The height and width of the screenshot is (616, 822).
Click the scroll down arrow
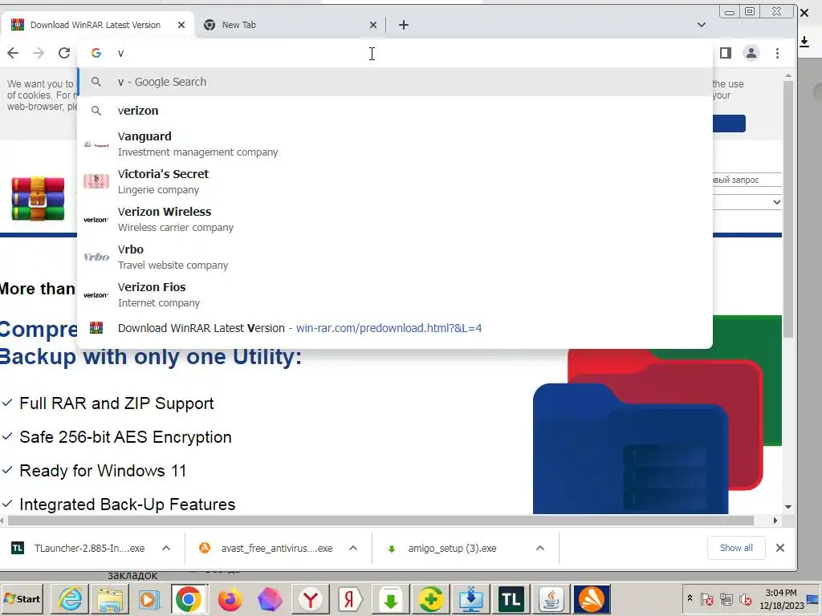(788, 507)
